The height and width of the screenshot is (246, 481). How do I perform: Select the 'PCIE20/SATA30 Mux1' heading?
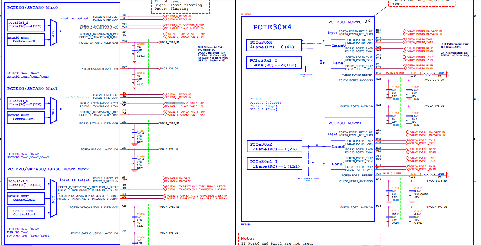pos(32,89)
